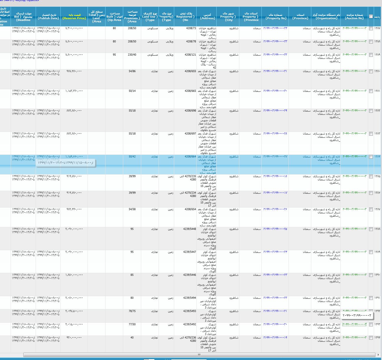Click the Province (استان) column header
Screen dimensions: 382x360
[x=300, y=16]
